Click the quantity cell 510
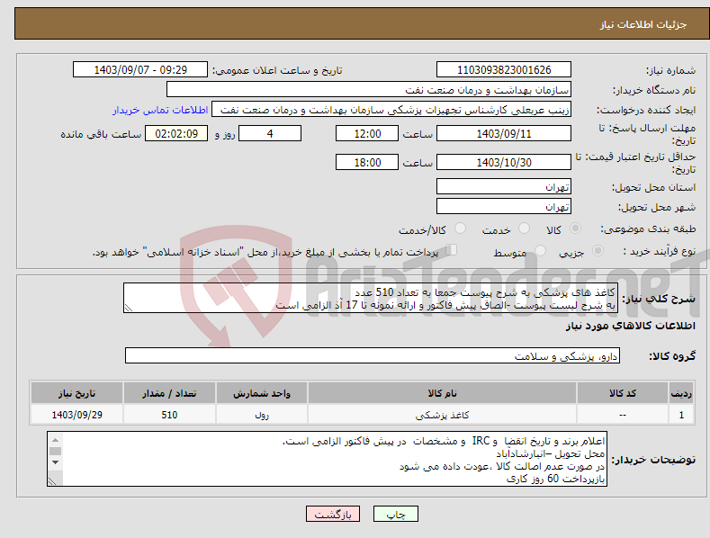710x538 pixels. (169, 415)
